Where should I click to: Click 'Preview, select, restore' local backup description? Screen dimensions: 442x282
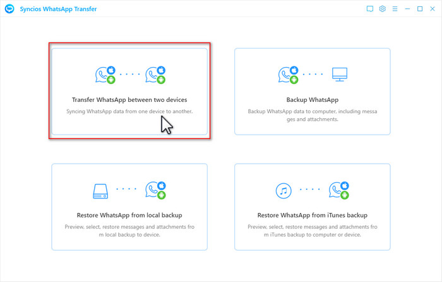(x=129, y=231)
